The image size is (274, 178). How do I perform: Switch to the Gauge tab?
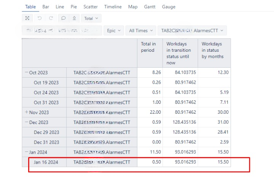pyautogui.click(x=169, y=7)
